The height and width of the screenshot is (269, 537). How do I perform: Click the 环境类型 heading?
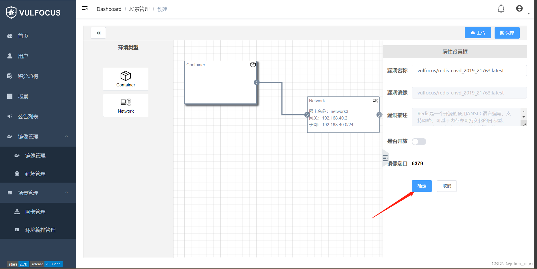(128, 48)
